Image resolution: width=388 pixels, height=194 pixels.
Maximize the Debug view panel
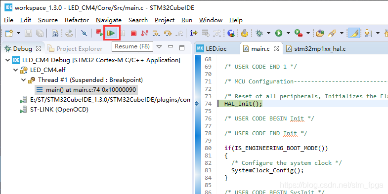(x=182, y=47)
